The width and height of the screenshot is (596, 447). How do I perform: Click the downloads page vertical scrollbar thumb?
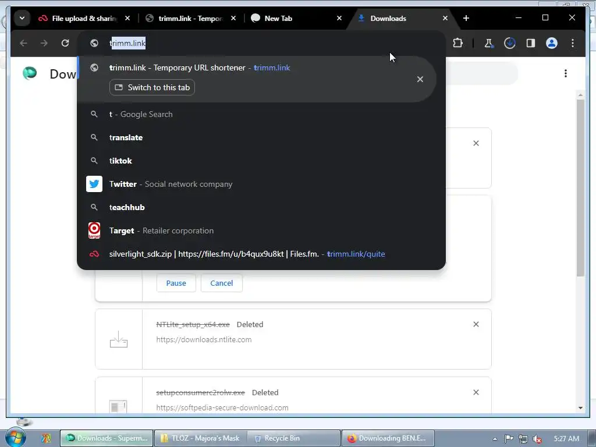[x=580, y=188]
